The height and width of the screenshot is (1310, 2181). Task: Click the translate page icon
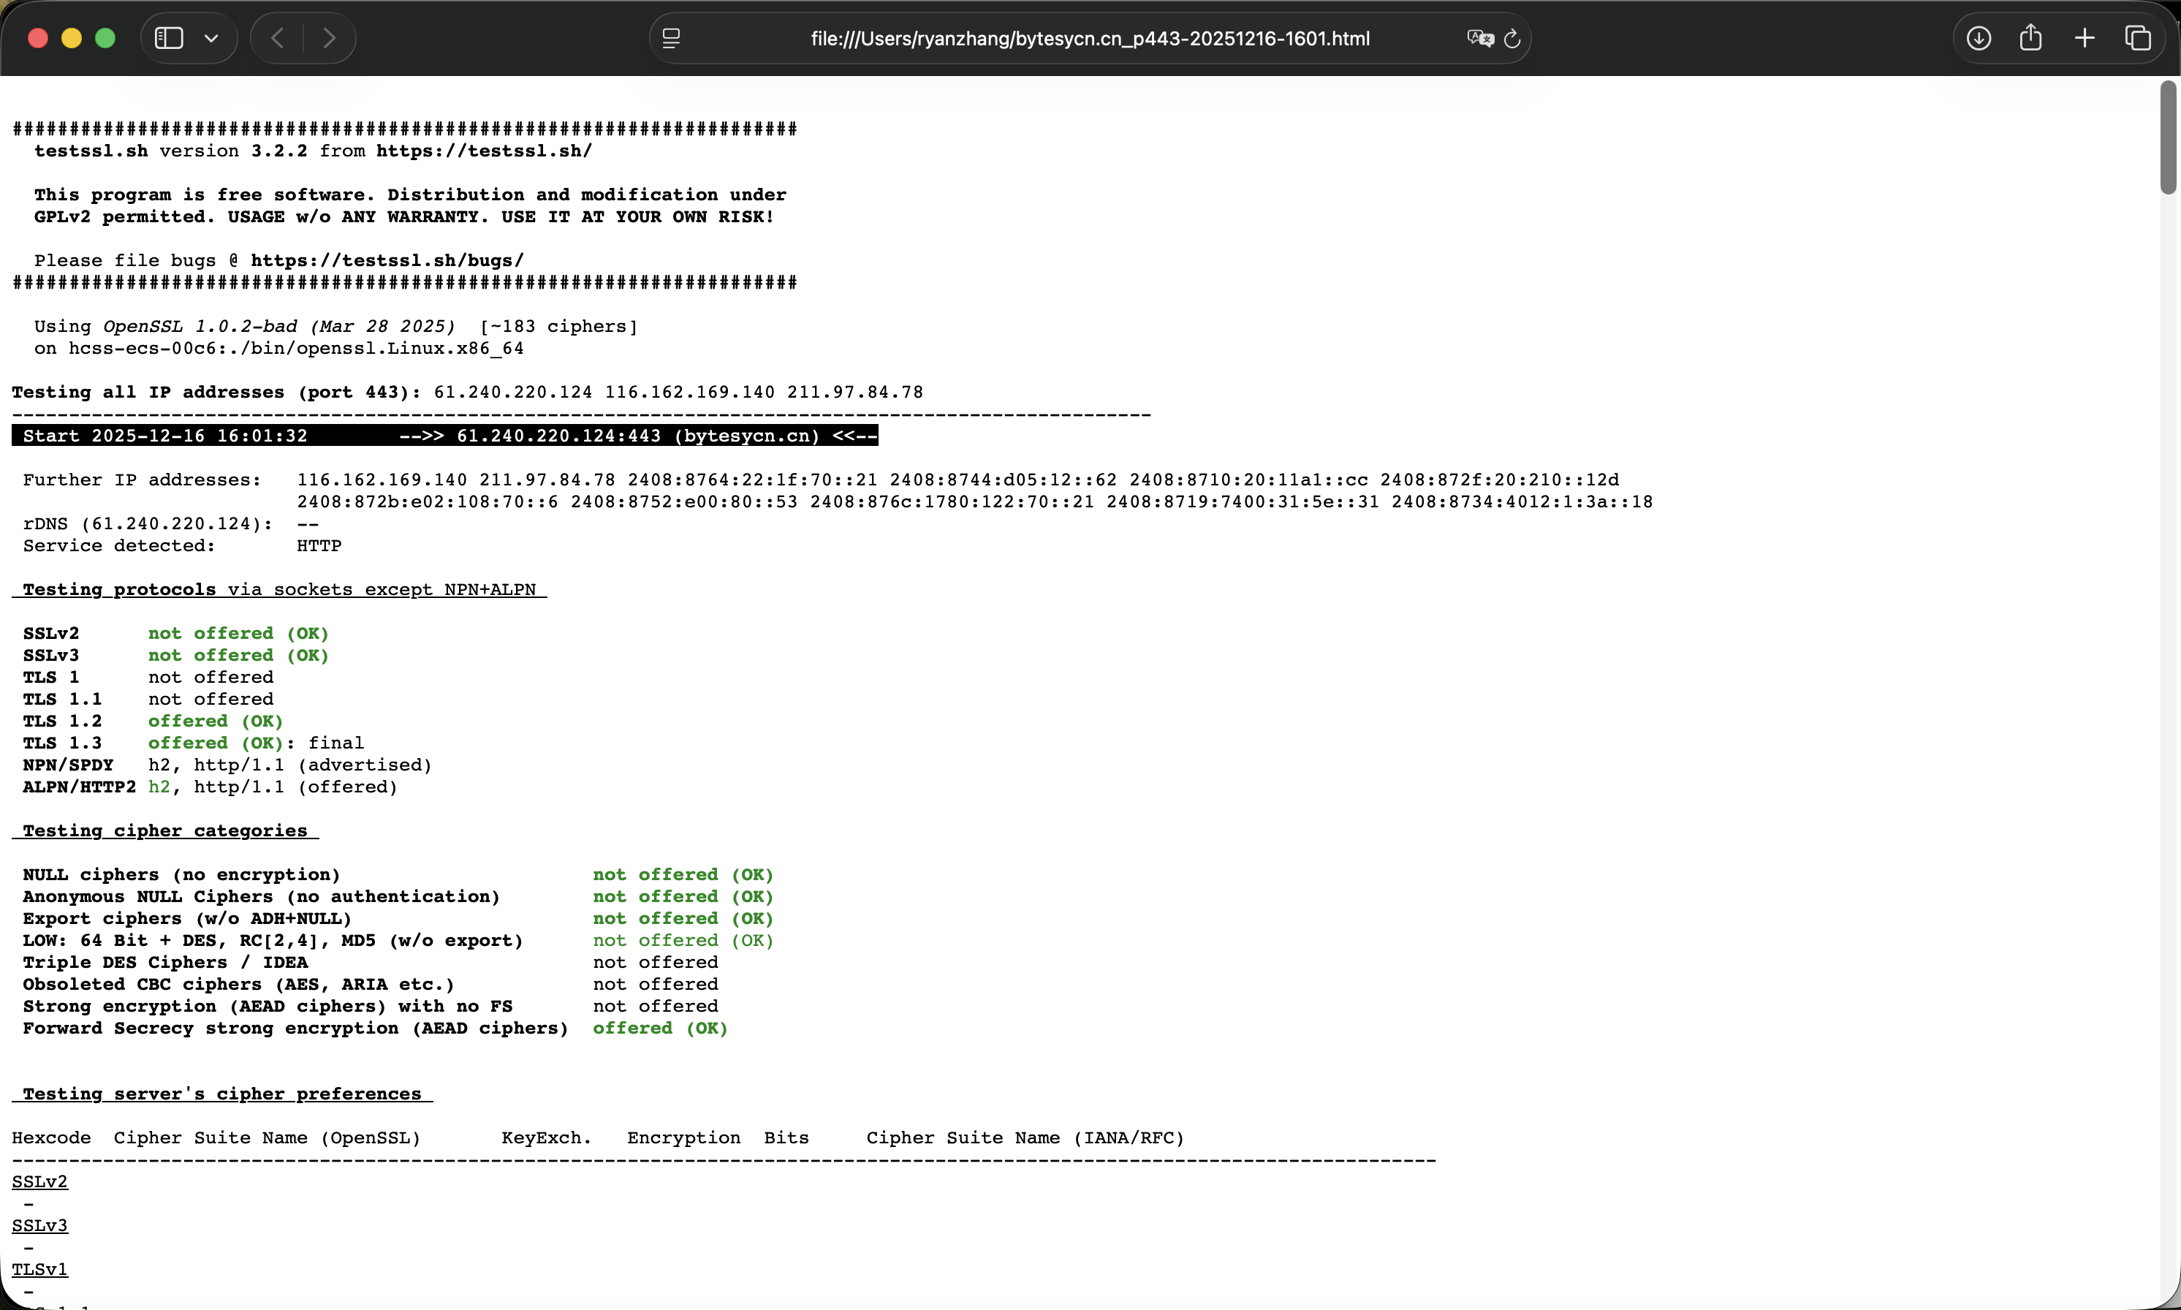[x=1479, y=38]
